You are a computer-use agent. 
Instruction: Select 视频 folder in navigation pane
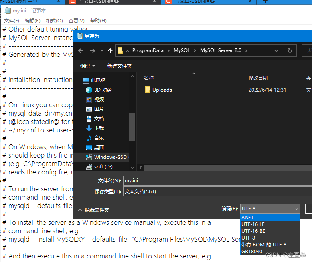pyautogui.click(x=95, y=100)
